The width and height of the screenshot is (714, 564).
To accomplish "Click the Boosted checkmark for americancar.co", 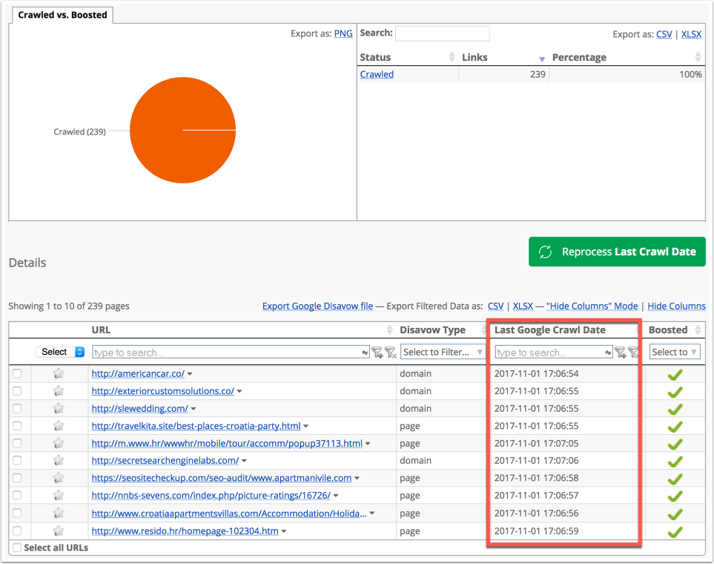I will coord(675,374).
